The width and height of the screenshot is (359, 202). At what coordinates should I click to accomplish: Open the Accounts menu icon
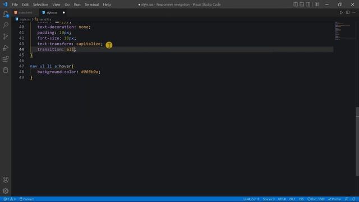6,180
